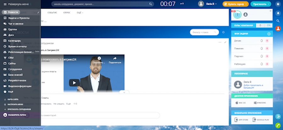
Task: Go to Группы in the sidebar
Action: coord(13,29)
